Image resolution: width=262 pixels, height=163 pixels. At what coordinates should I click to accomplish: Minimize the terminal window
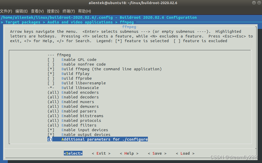click(254, 3)
